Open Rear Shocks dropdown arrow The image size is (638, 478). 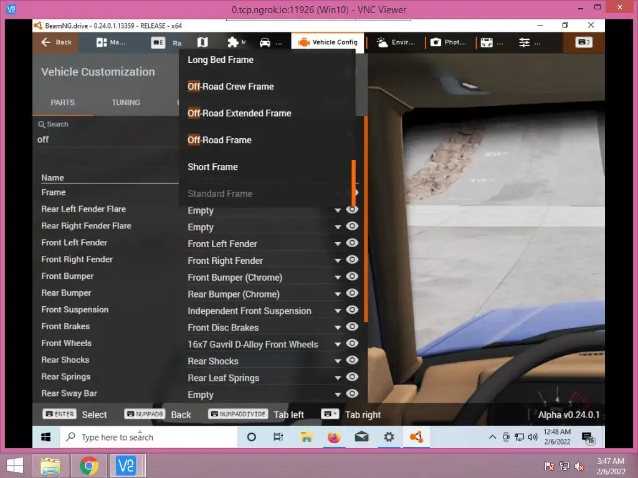pos(337,361)
